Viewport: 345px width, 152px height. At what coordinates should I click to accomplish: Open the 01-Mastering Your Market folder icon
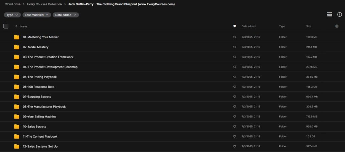click(x=17, y=37)
